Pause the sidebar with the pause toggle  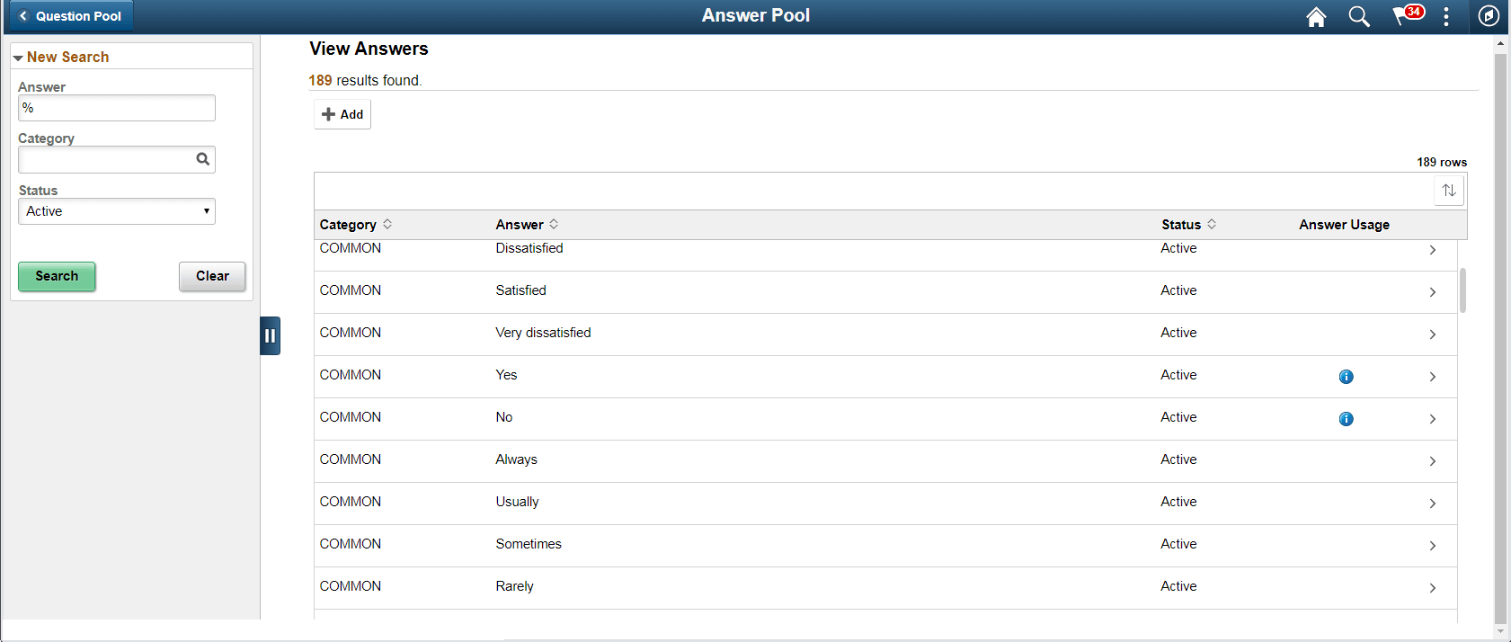(x=271, y=335)
